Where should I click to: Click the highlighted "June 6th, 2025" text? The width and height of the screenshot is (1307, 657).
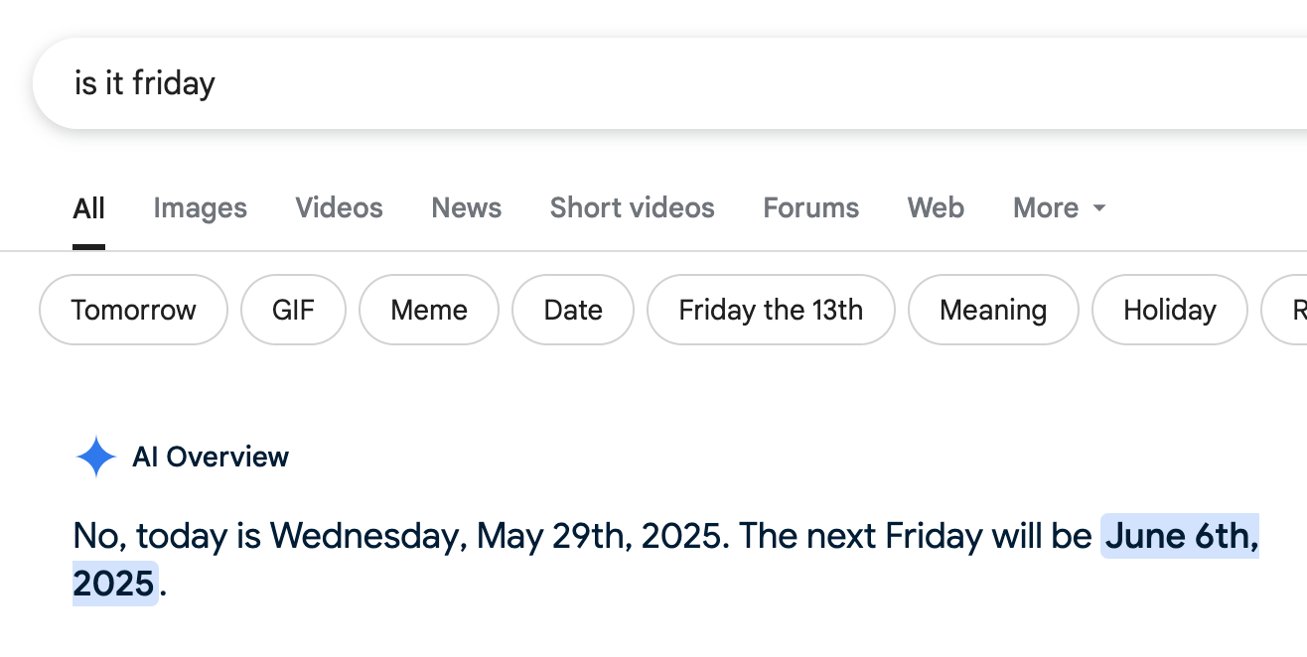pyautogui.click(x=1180, y=537)
